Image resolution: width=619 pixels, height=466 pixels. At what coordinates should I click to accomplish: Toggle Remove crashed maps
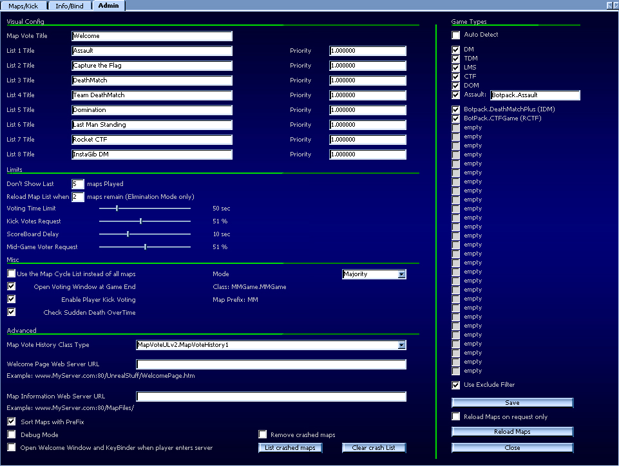(x=262, y=434)
